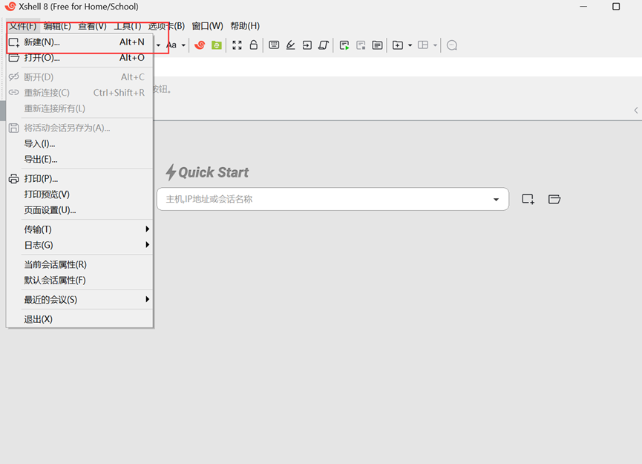
Task: Maximize the Xshell window
Action: (616, 7)
